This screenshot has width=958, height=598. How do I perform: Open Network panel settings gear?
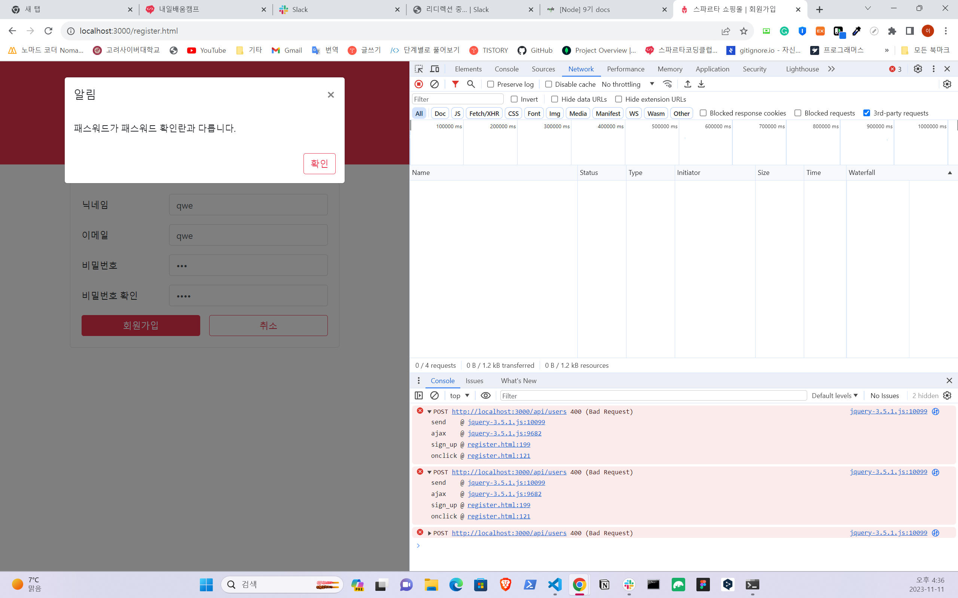(x=947, y=84)
